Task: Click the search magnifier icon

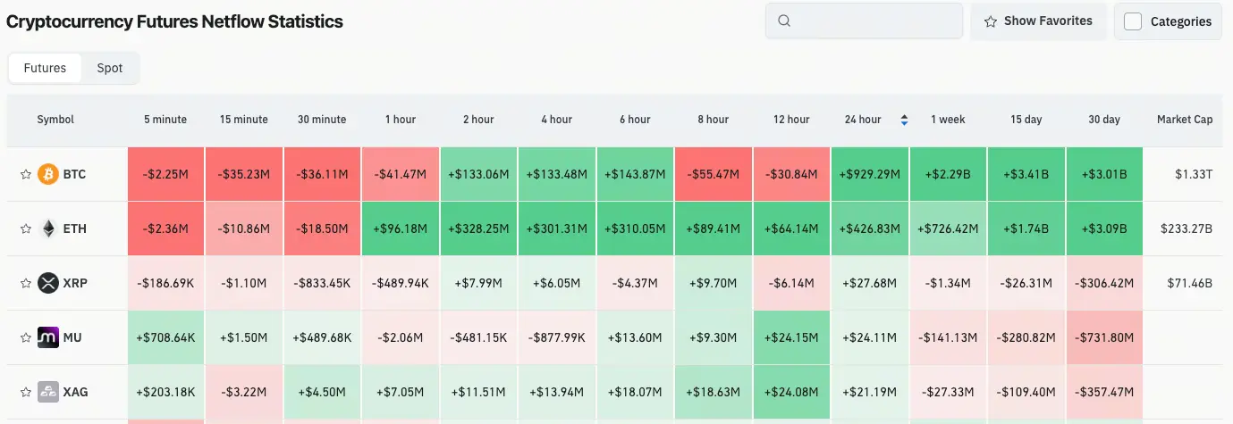Action: click(784, 21)
